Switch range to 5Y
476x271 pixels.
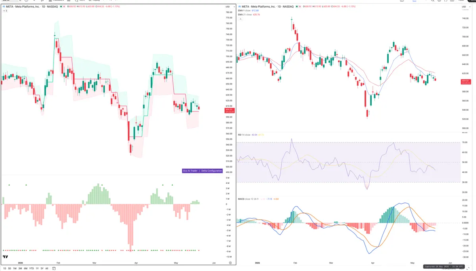pos(42,269)
